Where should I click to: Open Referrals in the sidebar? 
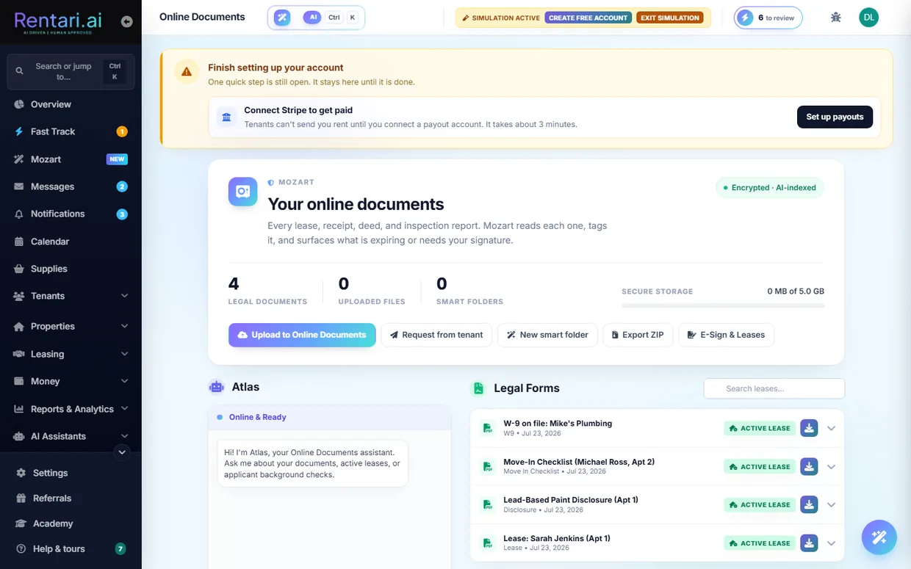pos(71,498)
